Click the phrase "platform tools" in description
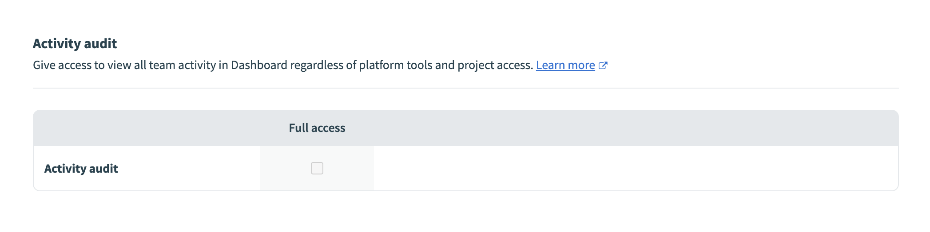Screen dimensions: 930x232 point(395,65)
